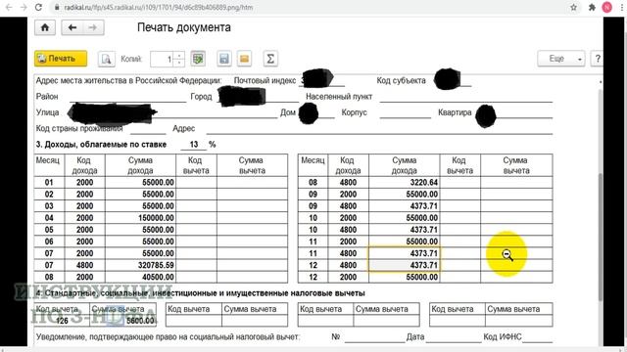The height and width of the screenshot is (352, 627).
Task: Click Сумма дохода header in left table
Action: [x=140, y=165]
